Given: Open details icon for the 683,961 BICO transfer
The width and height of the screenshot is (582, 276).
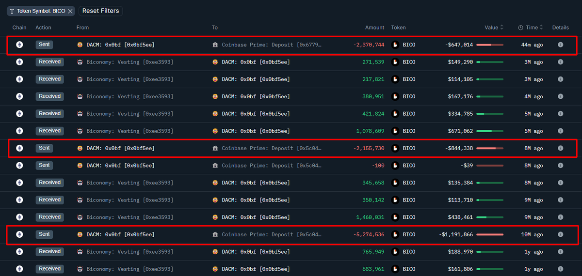Looking at the screenshot, I should [x=560, y=269].
